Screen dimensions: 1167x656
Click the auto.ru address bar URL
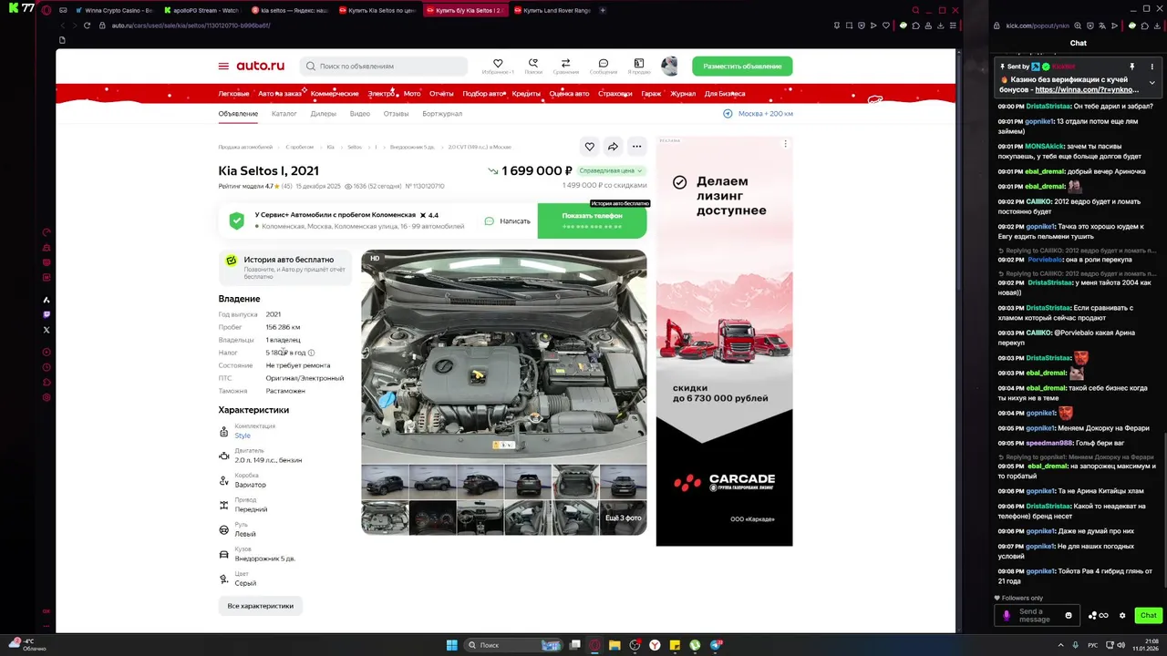click(191, 26)
